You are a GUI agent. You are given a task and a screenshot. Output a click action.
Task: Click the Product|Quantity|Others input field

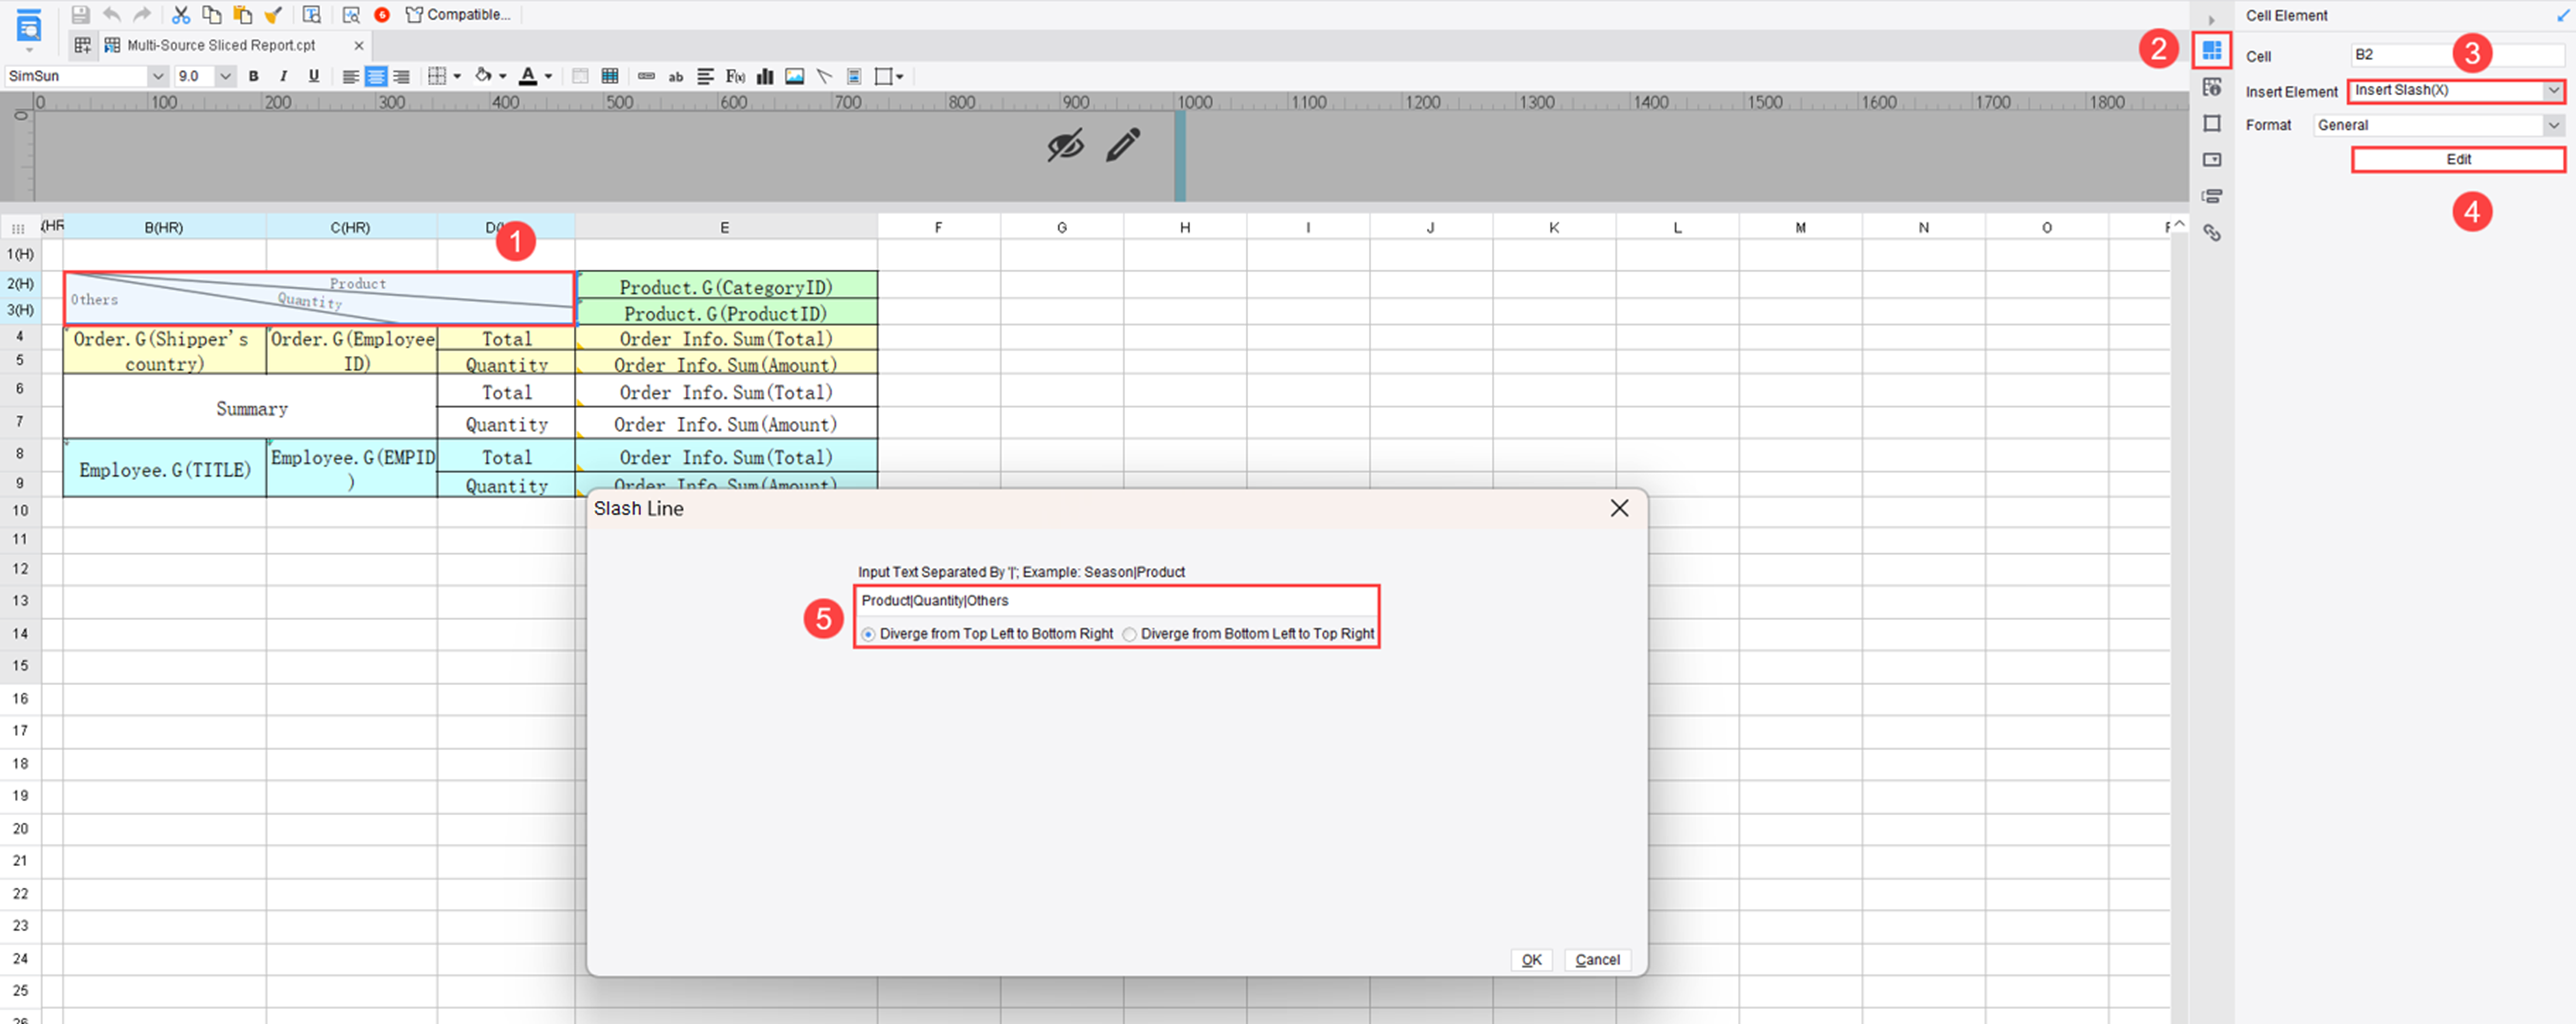(x=1115, y=600)
